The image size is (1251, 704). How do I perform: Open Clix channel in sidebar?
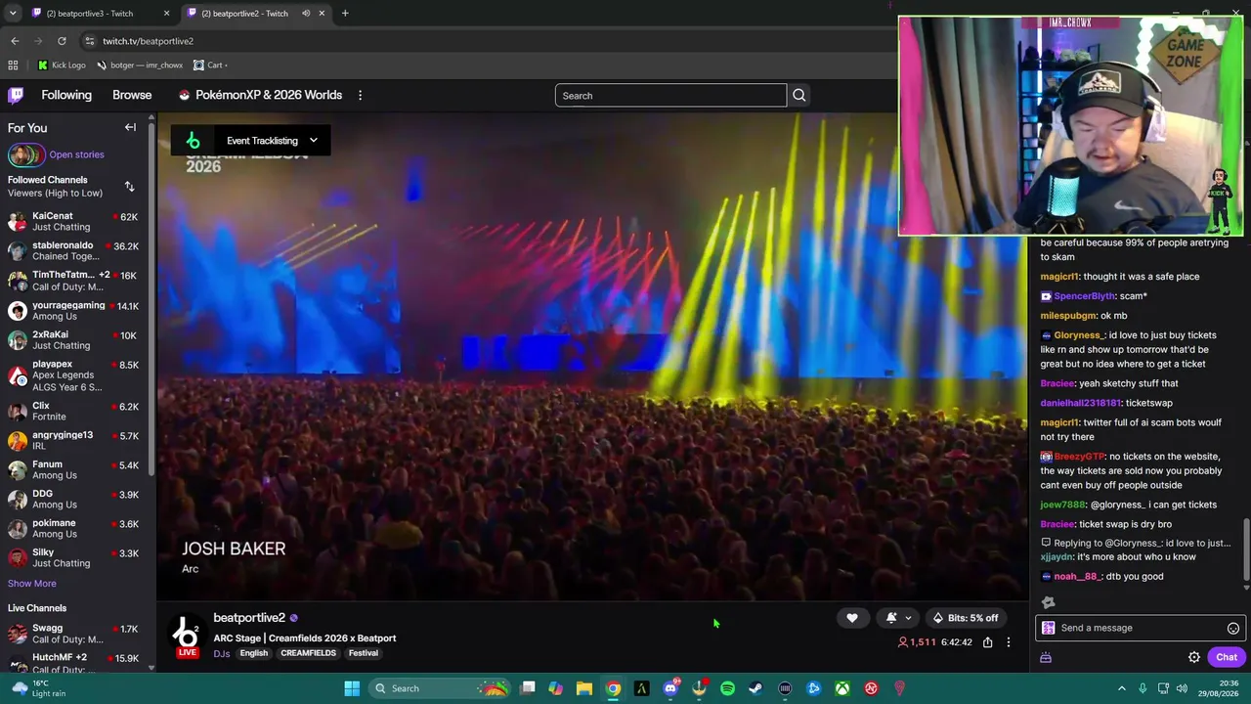tap(74, 411)
